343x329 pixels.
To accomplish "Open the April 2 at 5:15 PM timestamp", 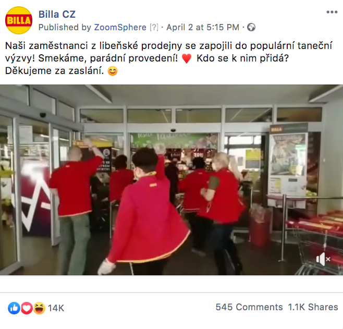I will (x=203, y=27).
